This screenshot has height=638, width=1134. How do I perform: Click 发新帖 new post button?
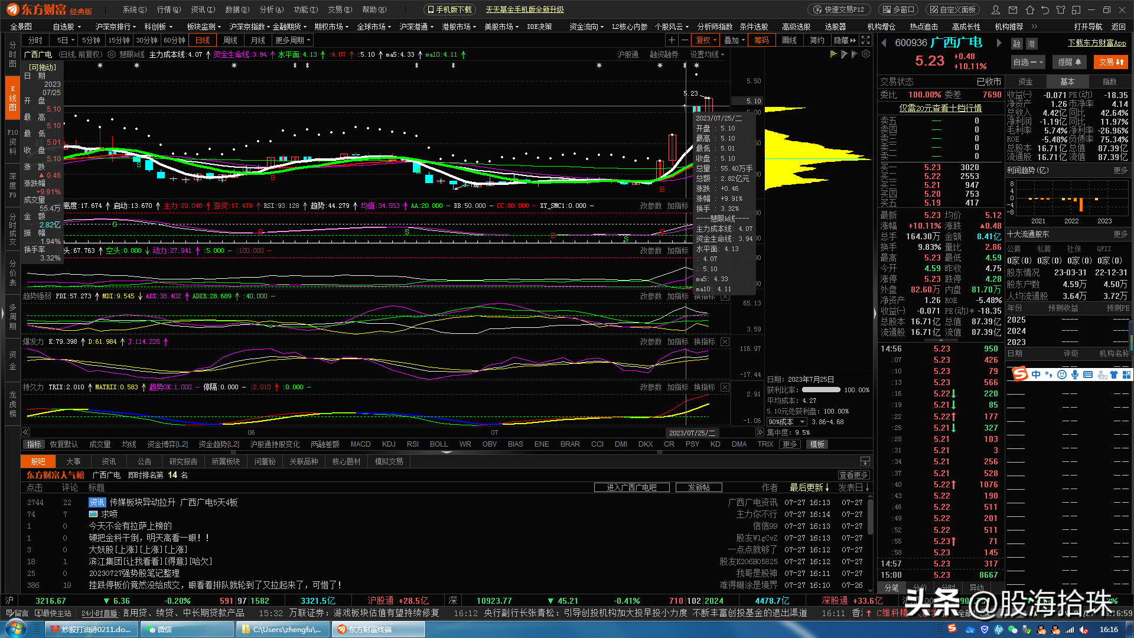[x=699, y=487]
